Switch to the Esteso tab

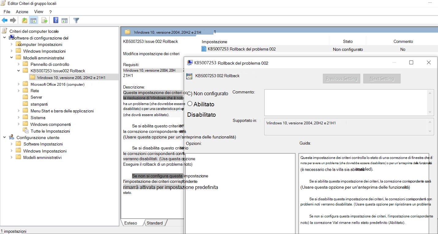click(131, 223)
